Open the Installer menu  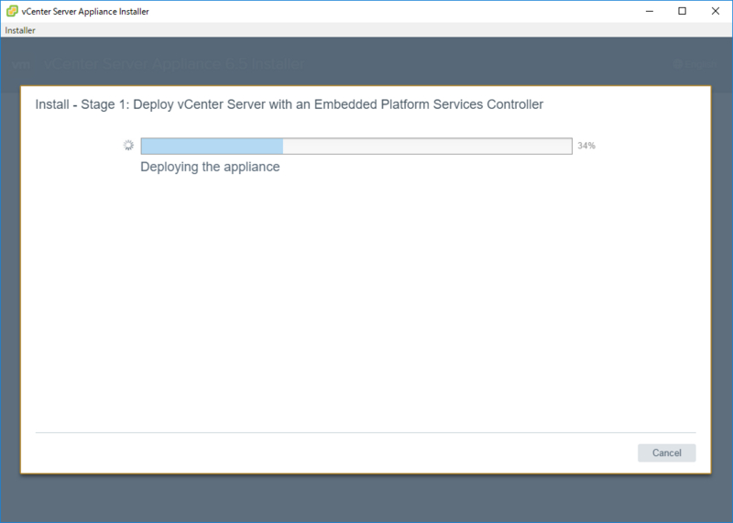[20, 30]
